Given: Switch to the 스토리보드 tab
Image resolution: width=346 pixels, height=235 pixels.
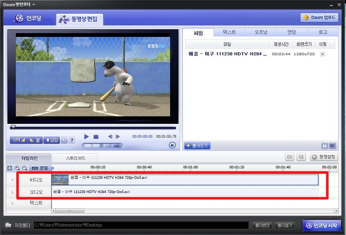Looking at the screenshot, I should tap(76, 158).
